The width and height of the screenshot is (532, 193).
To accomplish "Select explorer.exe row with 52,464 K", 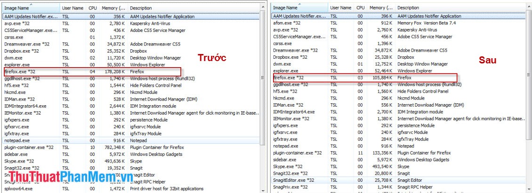I will [x=399, y=71].
